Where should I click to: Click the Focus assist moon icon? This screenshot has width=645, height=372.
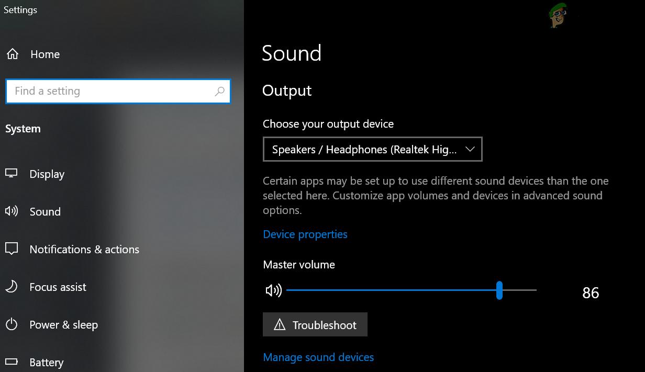click(12, 287)
